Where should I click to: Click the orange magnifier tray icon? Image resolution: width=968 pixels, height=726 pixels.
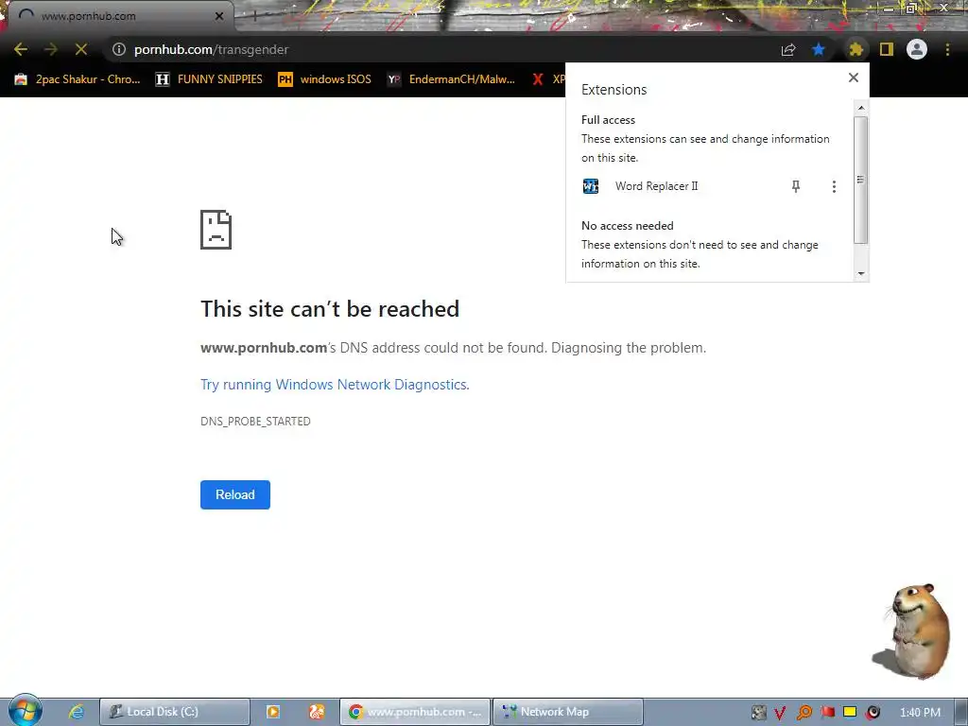(x=804, y=713)
